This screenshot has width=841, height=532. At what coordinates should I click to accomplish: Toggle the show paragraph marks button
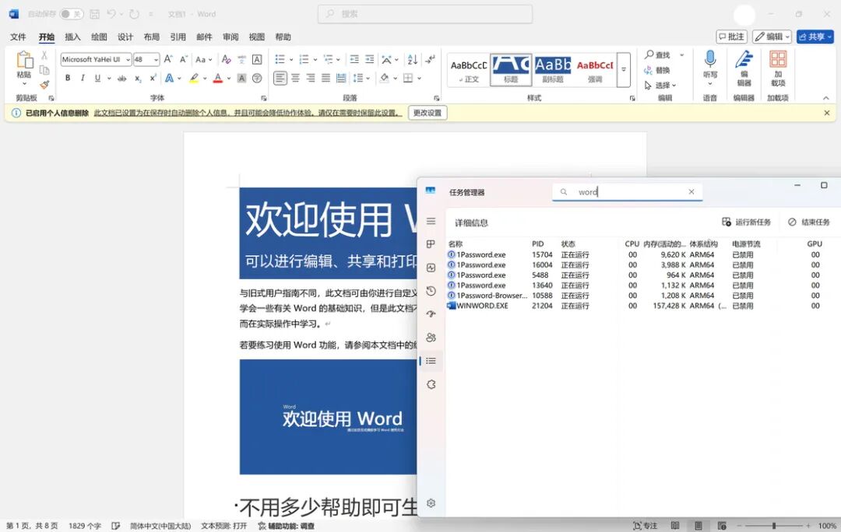(x=430, y=59)
